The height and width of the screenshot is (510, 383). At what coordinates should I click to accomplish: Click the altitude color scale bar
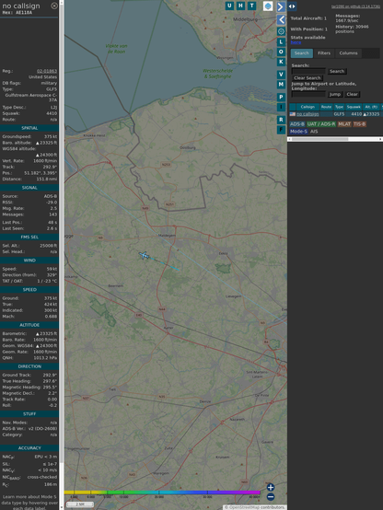click(162, 493)
